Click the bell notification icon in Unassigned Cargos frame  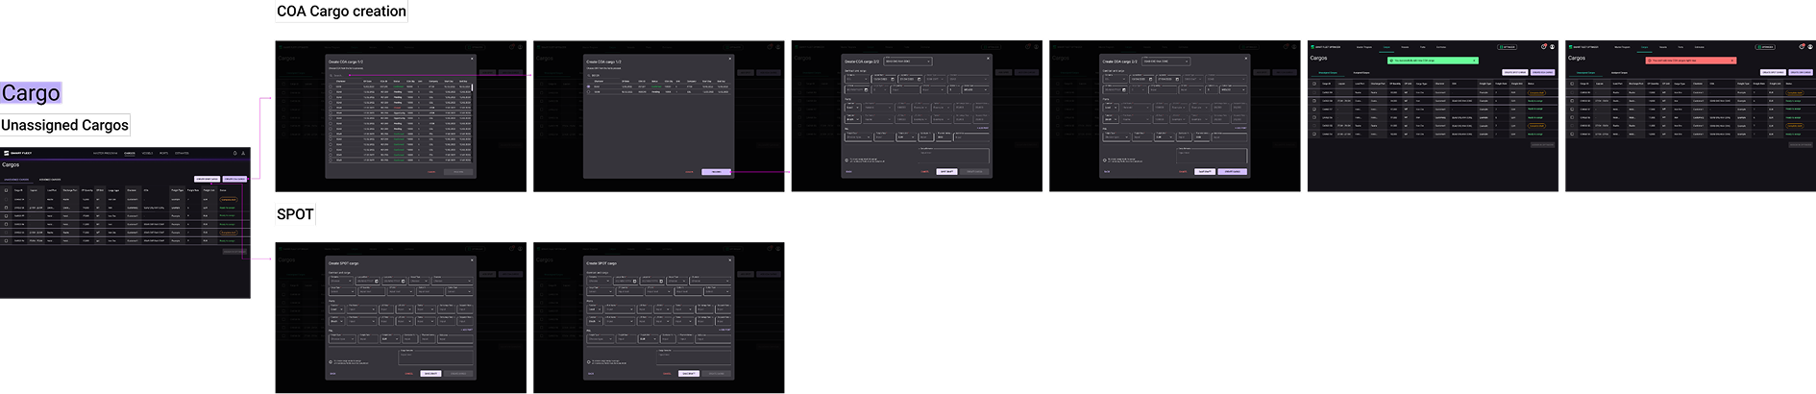click(x=234, y=153)
